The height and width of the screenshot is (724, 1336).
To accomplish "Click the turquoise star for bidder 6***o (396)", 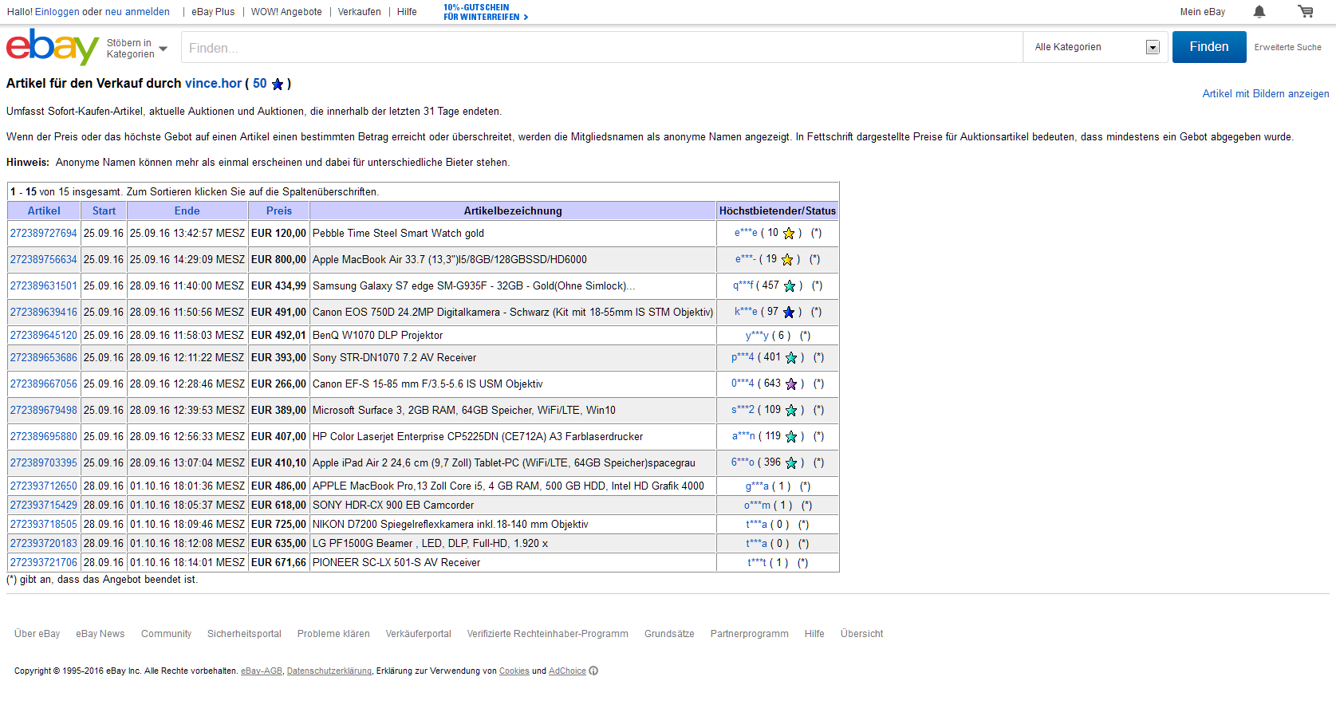I will pos(791,463).
